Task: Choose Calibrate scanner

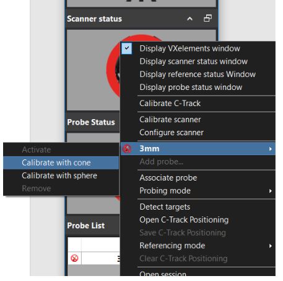Action: coord(170,120)
